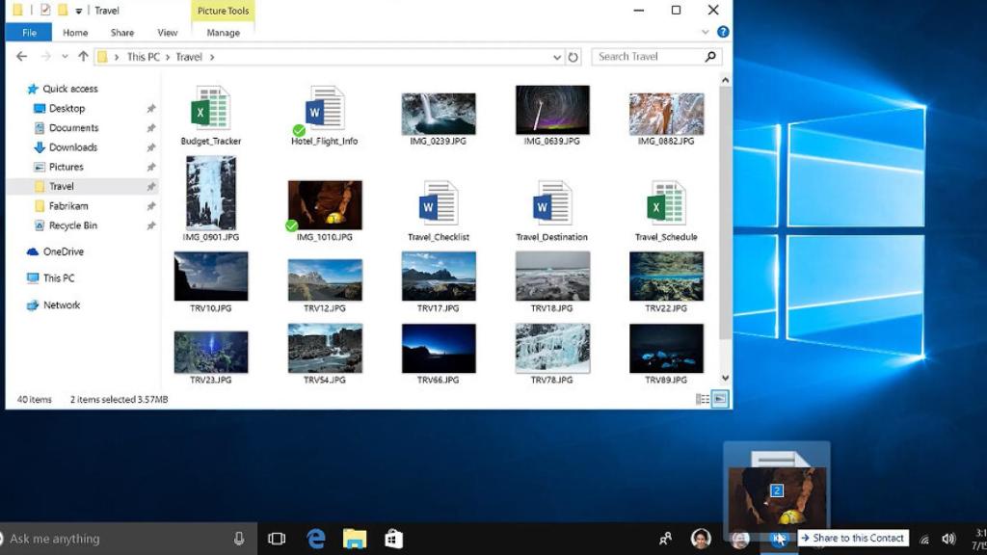Click the Wi-Fi icon in the system tray
The width and height of the screenshot is (987, 555).
(x=925, y=538)
